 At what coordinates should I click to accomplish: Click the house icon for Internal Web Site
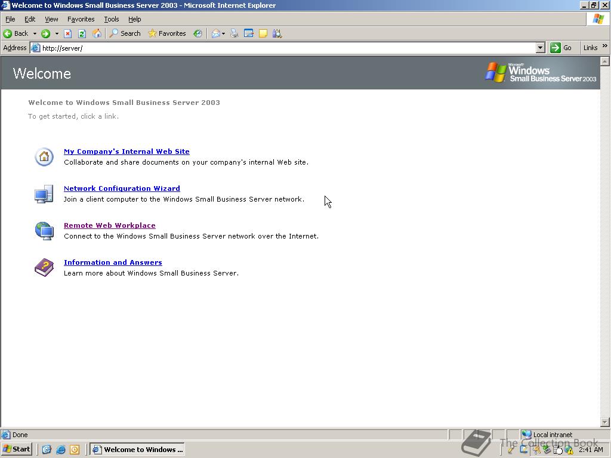point(44,157)
